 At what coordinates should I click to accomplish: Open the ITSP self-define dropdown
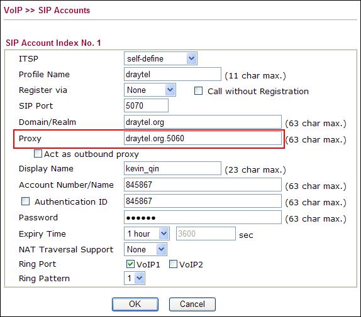(x=160, y=58)
